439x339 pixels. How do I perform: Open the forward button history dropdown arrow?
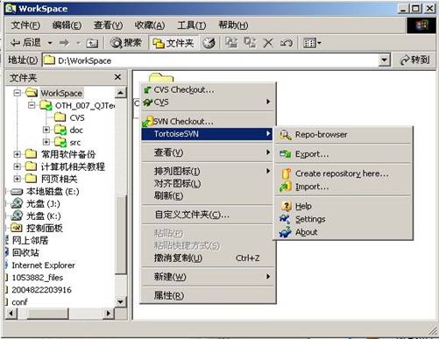(x=78, y=43)
